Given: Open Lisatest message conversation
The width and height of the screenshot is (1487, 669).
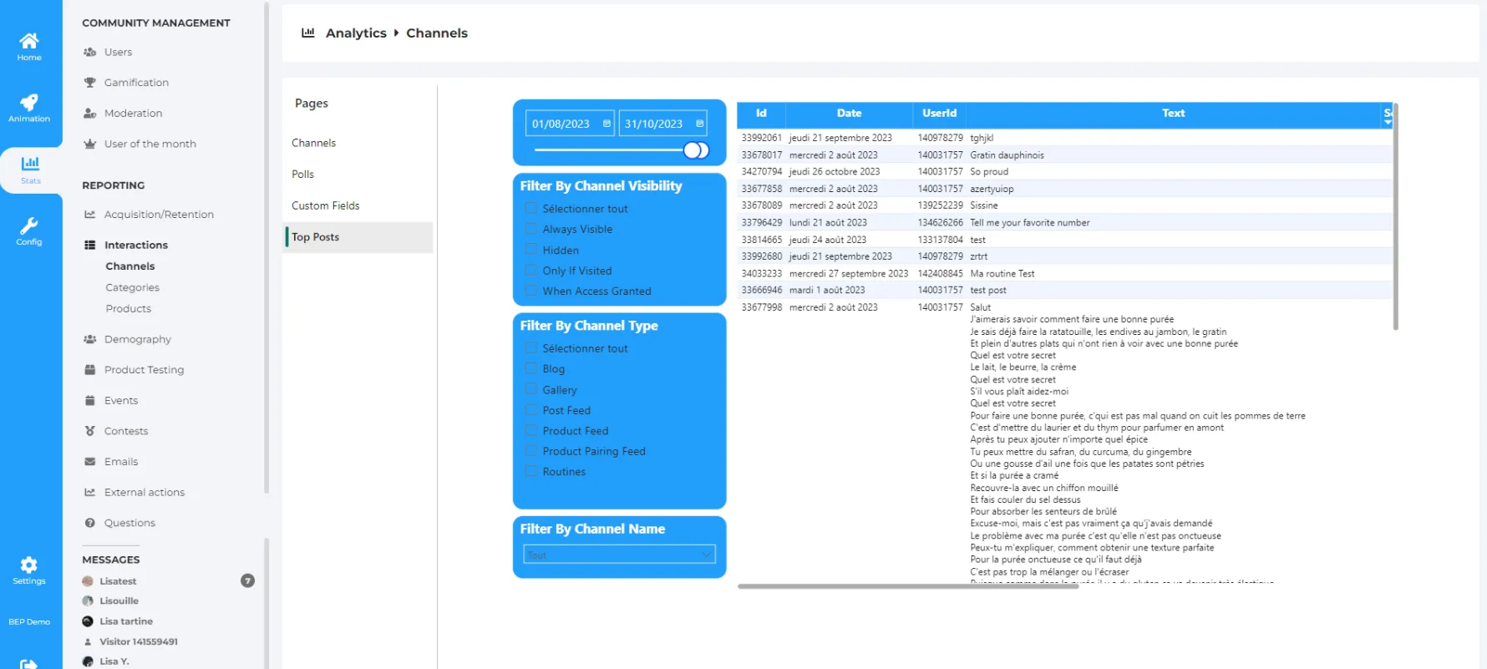Looking at the screenshot, I should tap(118, 581).
